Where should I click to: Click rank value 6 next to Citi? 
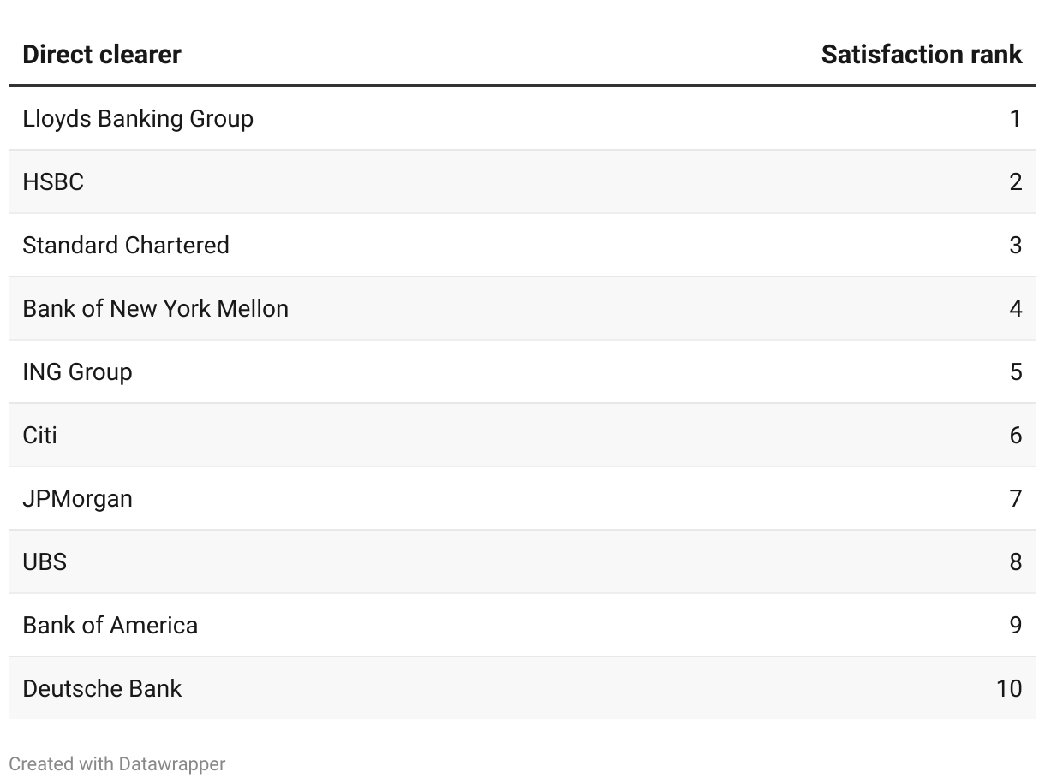(1015, 435)
